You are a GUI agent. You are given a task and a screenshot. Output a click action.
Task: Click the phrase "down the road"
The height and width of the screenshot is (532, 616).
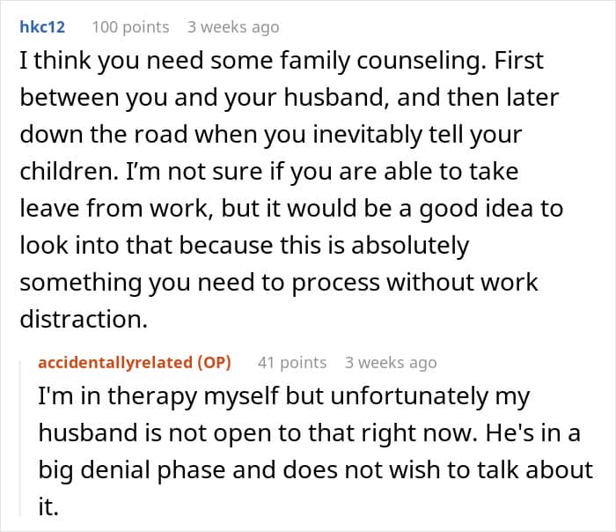(x=96, y=136)
